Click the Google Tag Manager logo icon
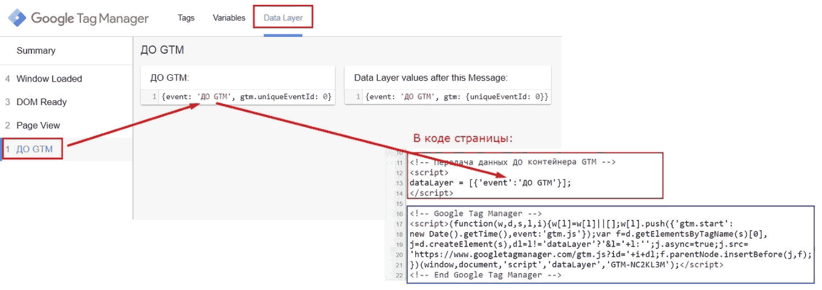822x290 pixels. pos(17,18)
